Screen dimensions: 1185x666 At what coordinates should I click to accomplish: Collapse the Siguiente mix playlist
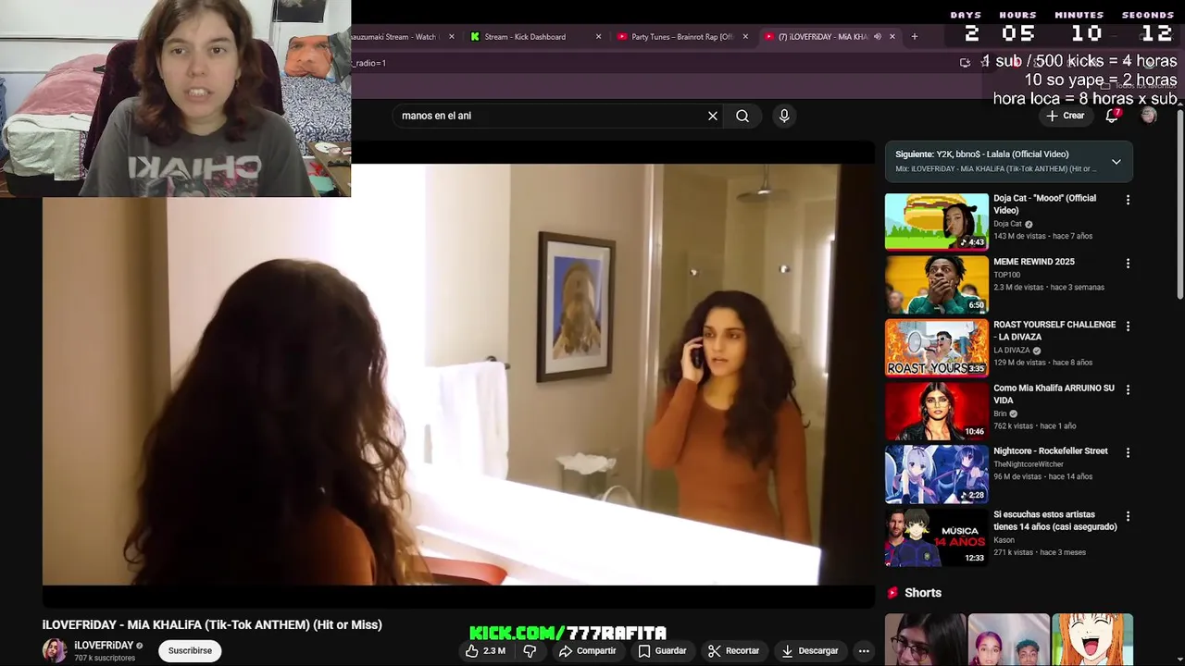point(1116,161)
